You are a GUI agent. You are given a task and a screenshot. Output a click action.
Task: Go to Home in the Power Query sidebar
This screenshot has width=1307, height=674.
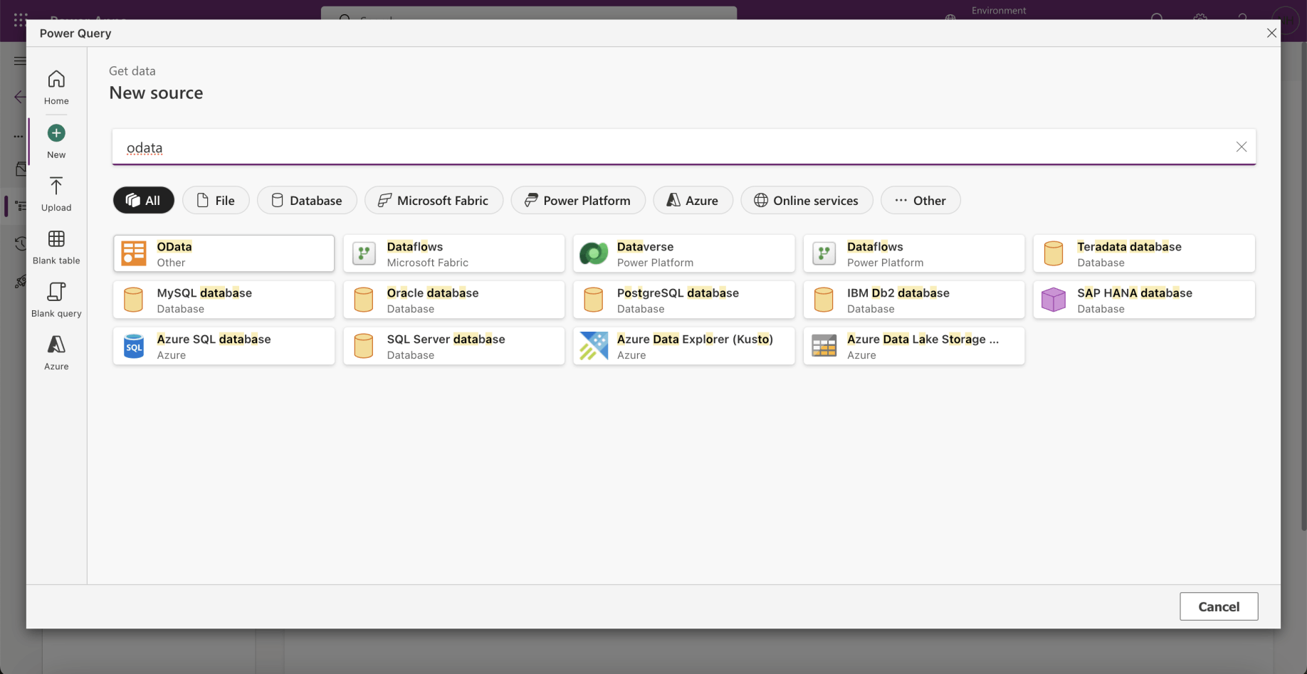pyautogui.click(x=56, y=88)
